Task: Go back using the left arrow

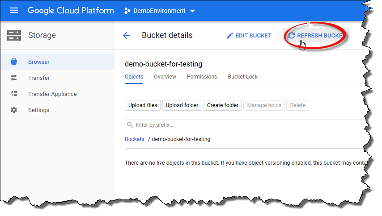Action: (x=127, y=36)
